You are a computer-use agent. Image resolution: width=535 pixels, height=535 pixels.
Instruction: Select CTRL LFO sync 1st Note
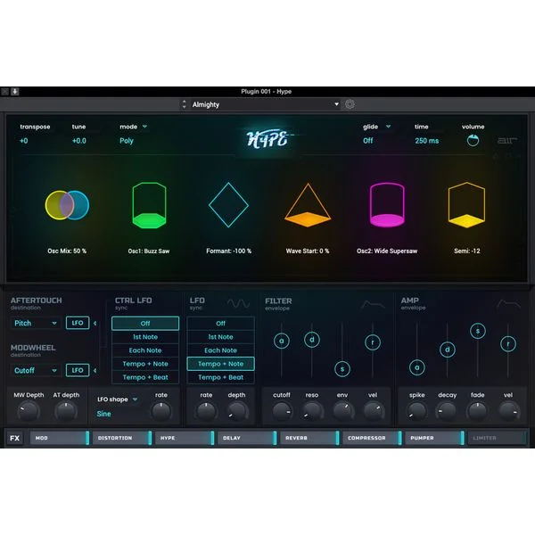point(145,337)
